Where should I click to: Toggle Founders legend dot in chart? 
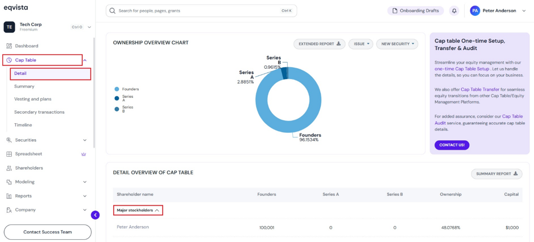click(117, 89)
